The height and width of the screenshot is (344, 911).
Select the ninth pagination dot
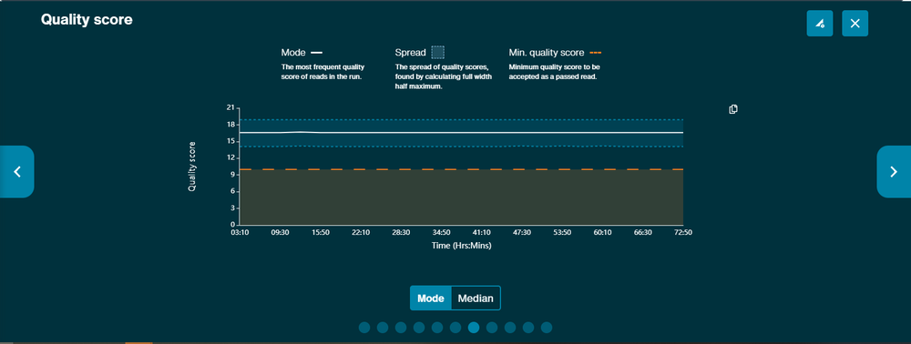[x=510, y=328]
